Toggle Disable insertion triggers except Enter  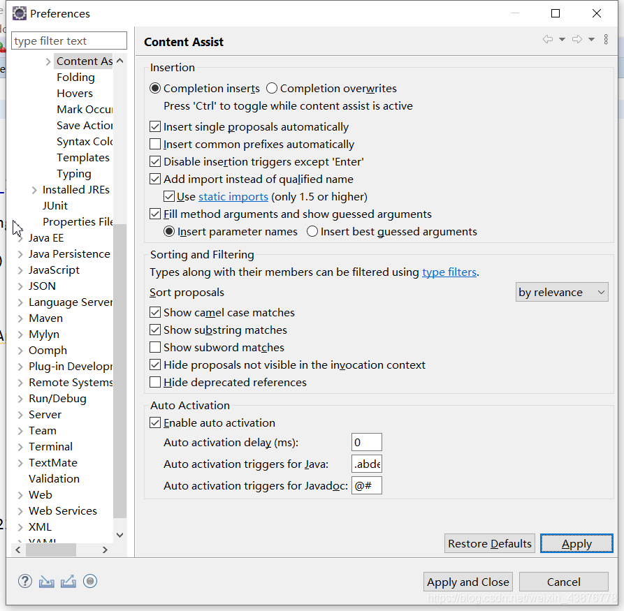[155, 161]
